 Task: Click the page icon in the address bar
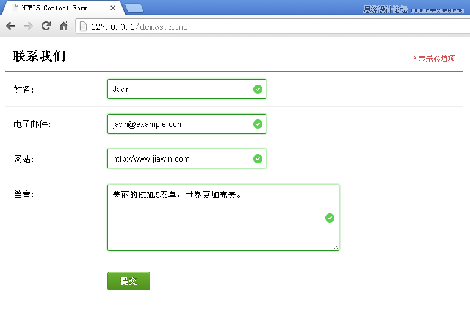[x=84, y=26]
